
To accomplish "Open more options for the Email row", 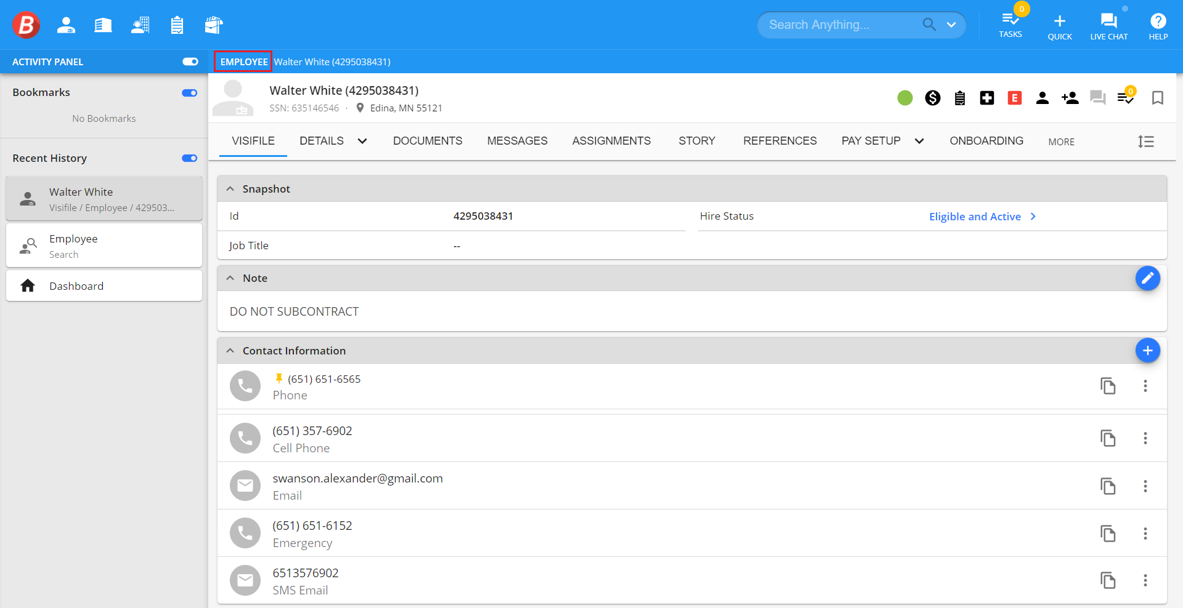I will tap(1145, 486).
